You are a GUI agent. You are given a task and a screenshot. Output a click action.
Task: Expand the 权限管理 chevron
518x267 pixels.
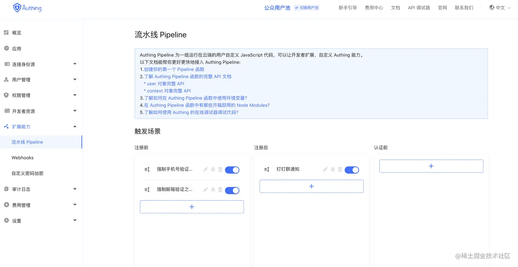point(75,95)
